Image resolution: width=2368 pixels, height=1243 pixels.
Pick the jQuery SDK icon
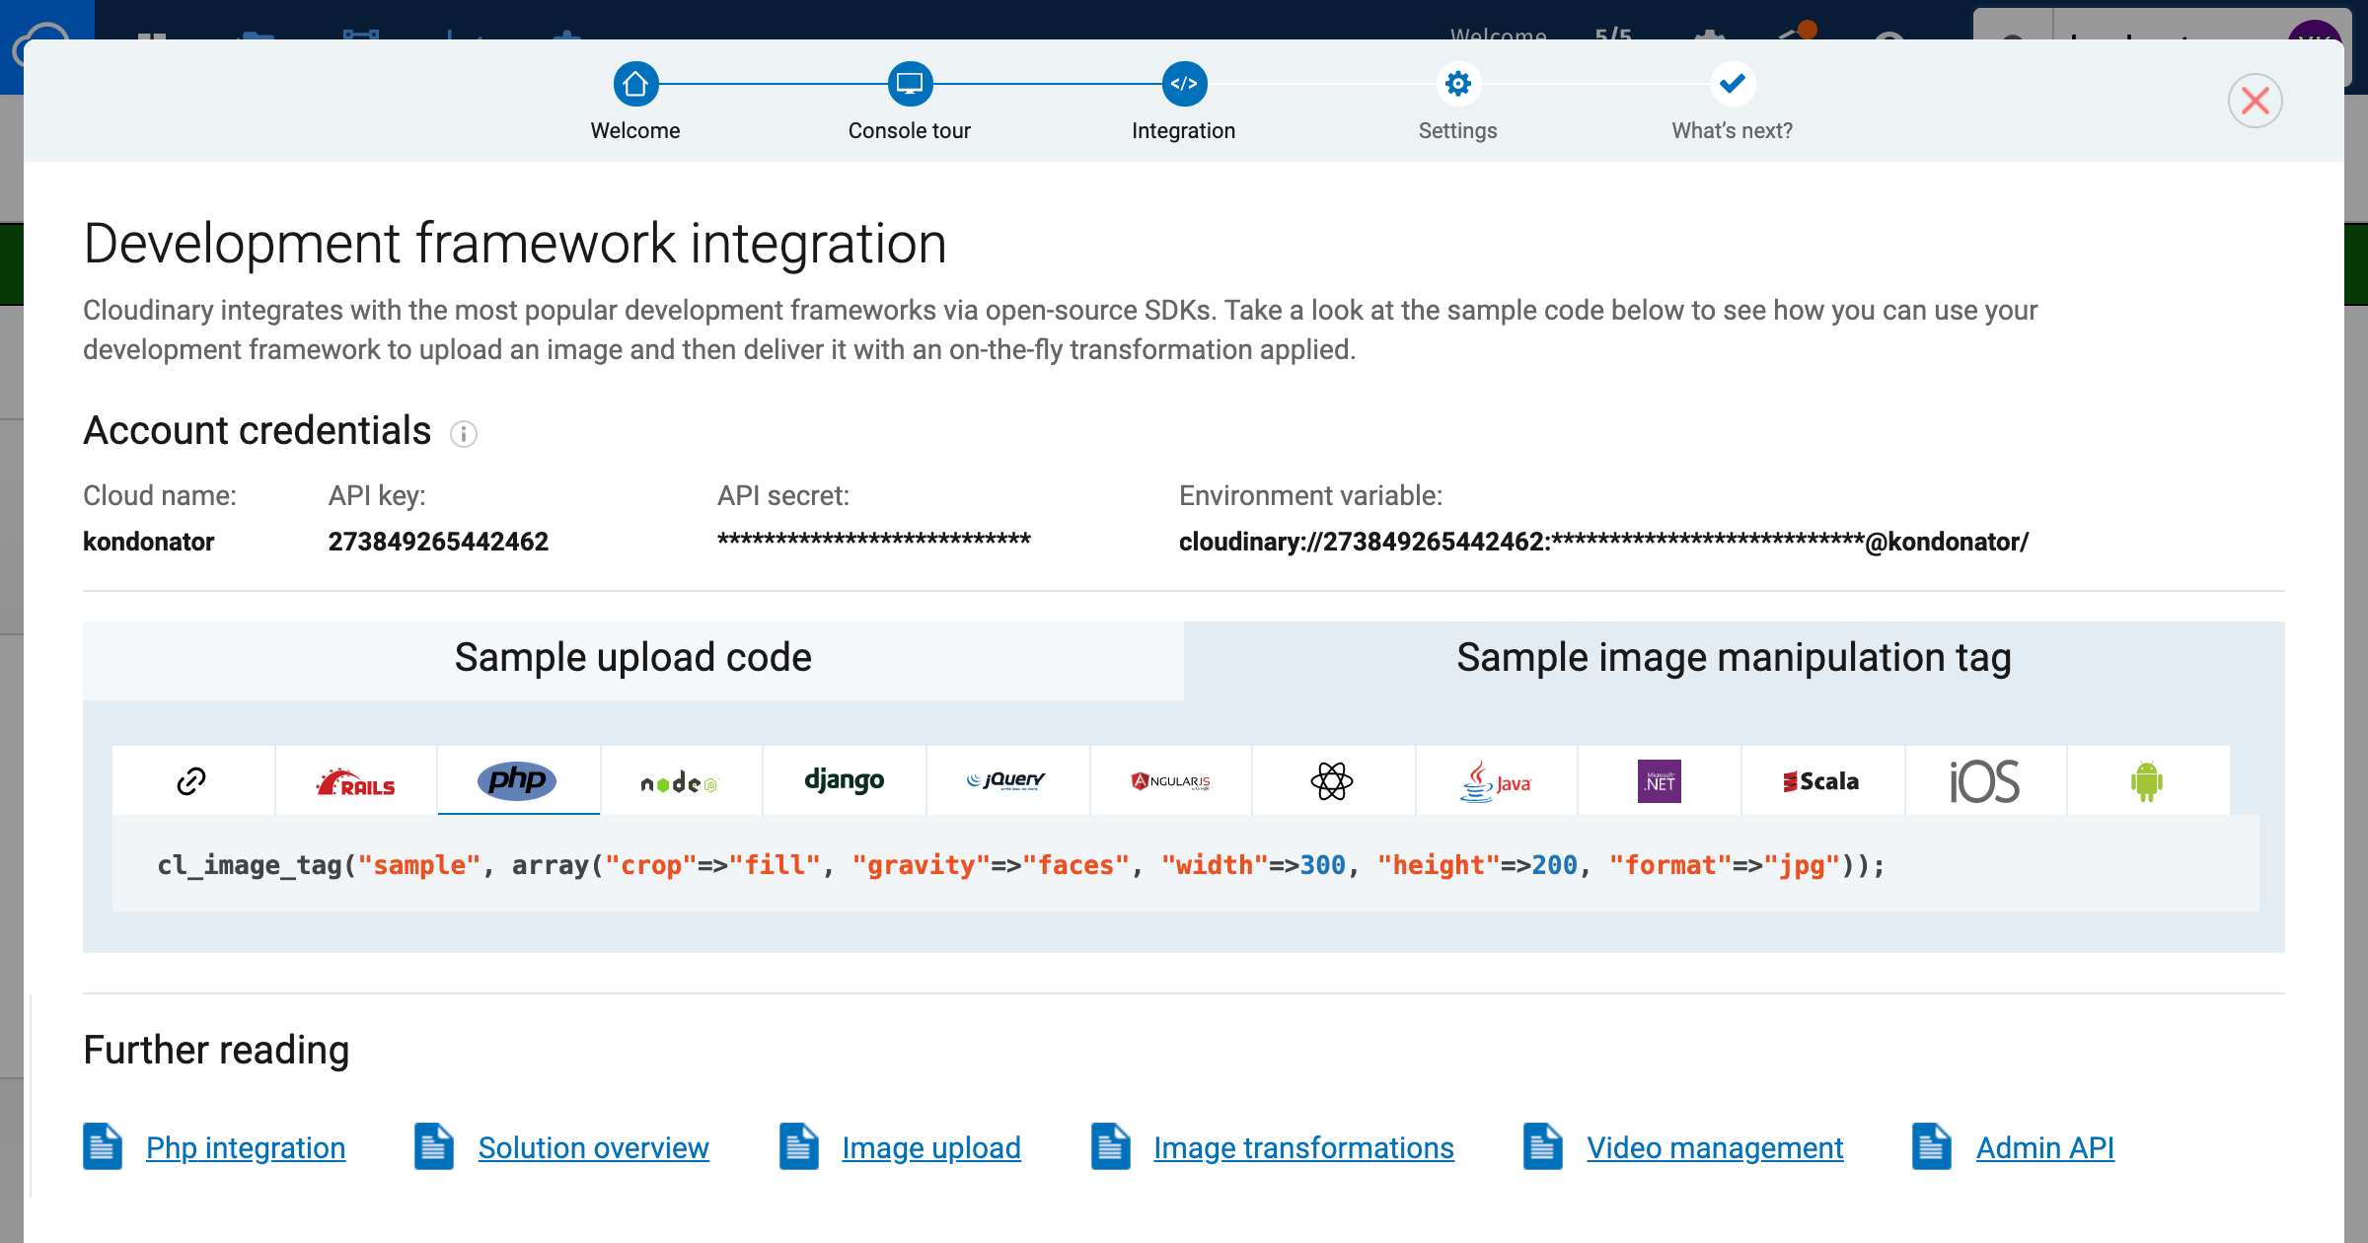point(1006,780)
